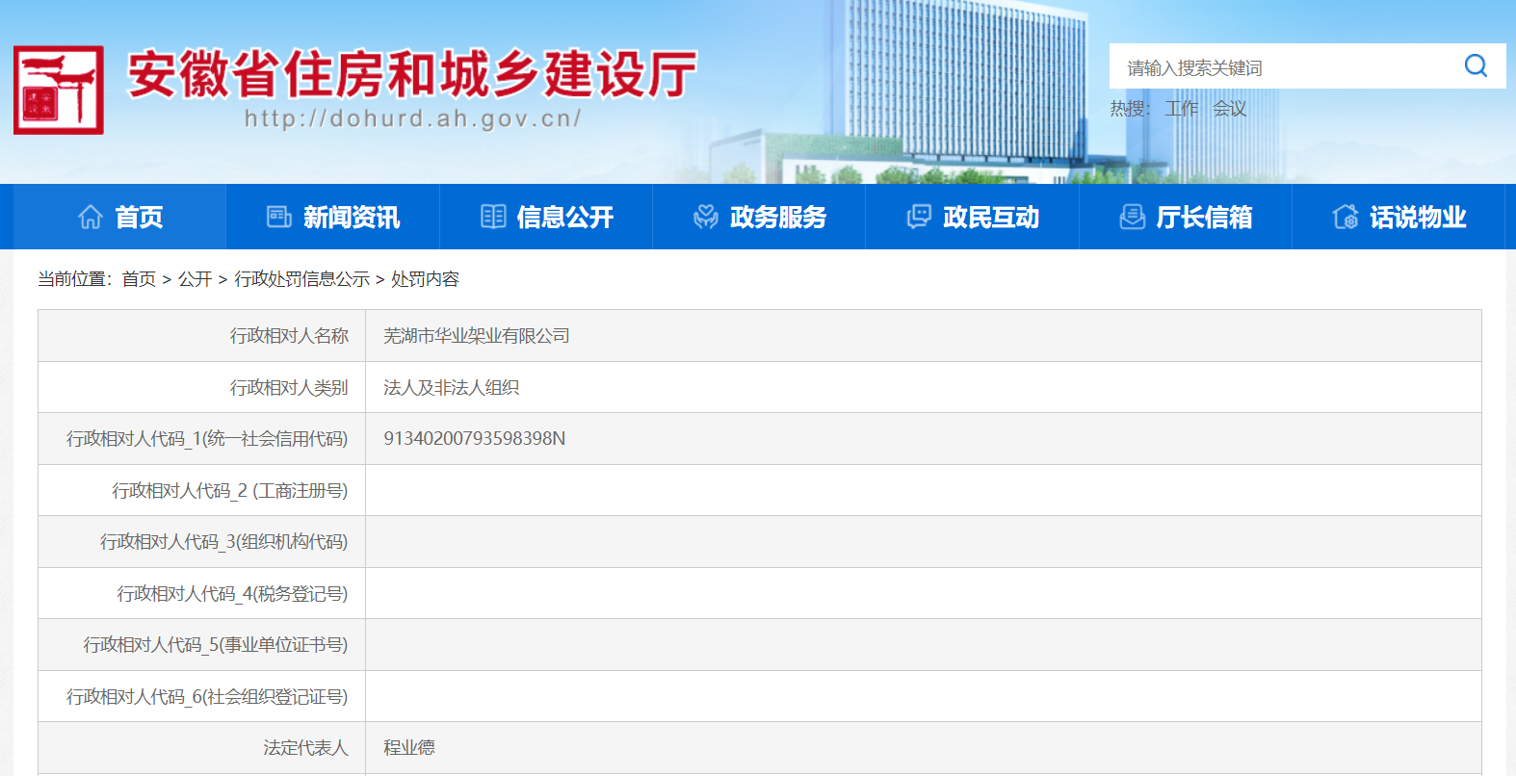The height and width of the screenshot is (776, 1516).
Task: Click the house-gear icon beside 话说物业
Action: point(1346,217)
